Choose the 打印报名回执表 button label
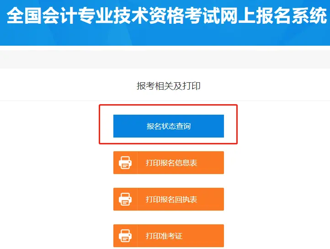The image size is (330, 249). [x=171, y=199]
